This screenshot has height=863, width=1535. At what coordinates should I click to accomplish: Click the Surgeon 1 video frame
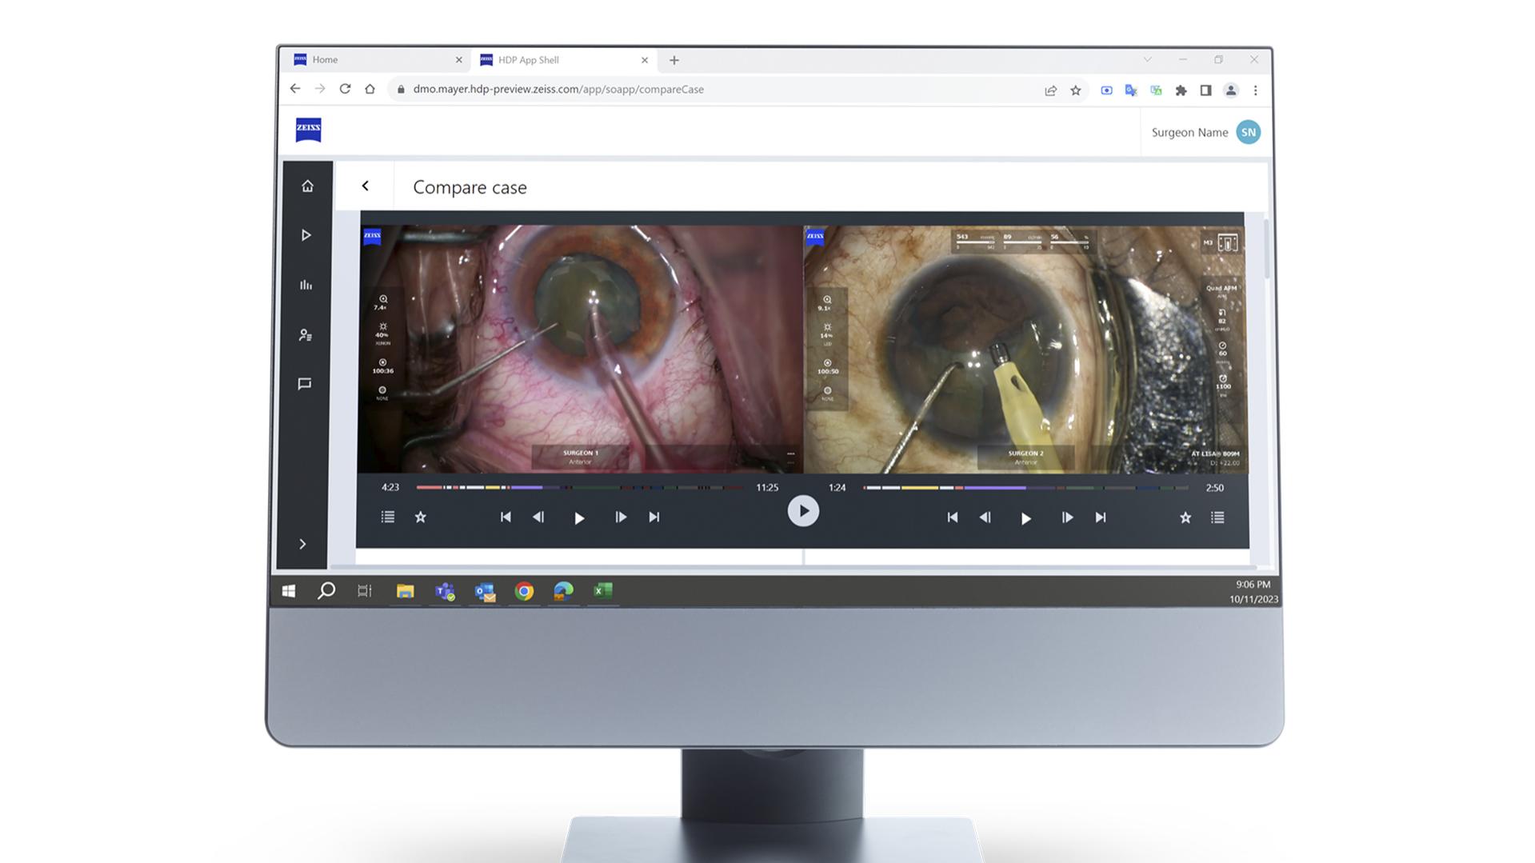point(581,349)
